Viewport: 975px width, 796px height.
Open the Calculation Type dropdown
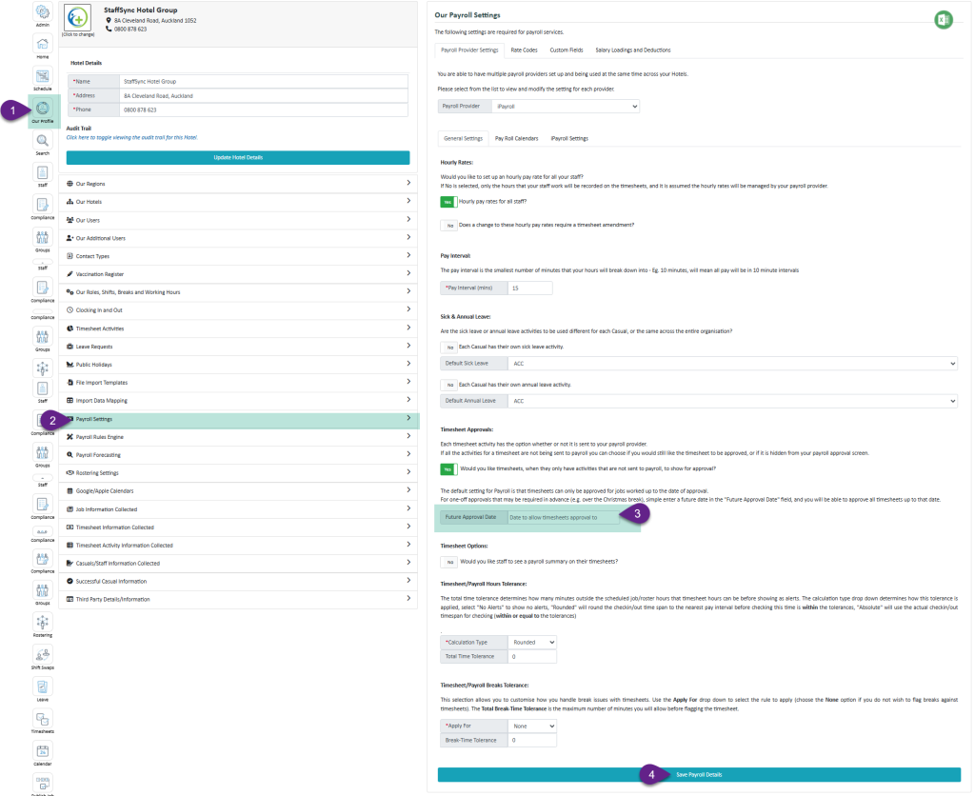pyautogui.click(x=532, y=642)
